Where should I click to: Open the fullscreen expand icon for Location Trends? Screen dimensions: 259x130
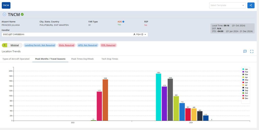(x=252, y=51)
